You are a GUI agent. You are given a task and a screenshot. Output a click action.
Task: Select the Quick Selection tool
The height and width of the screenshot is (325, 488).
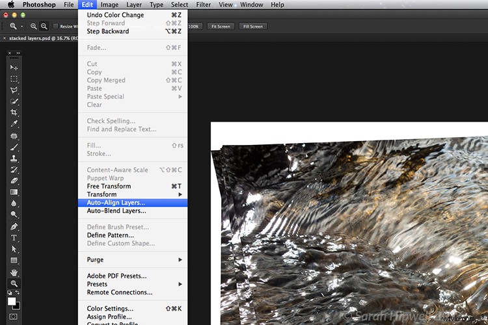point(14,101)
